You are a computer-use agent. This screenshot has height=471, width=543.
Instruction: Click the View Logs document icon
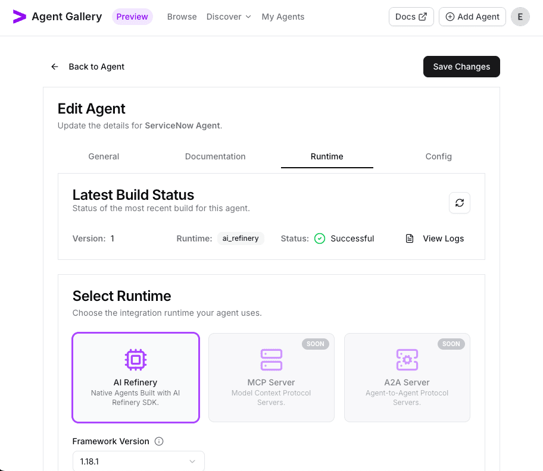click(410, 238)
